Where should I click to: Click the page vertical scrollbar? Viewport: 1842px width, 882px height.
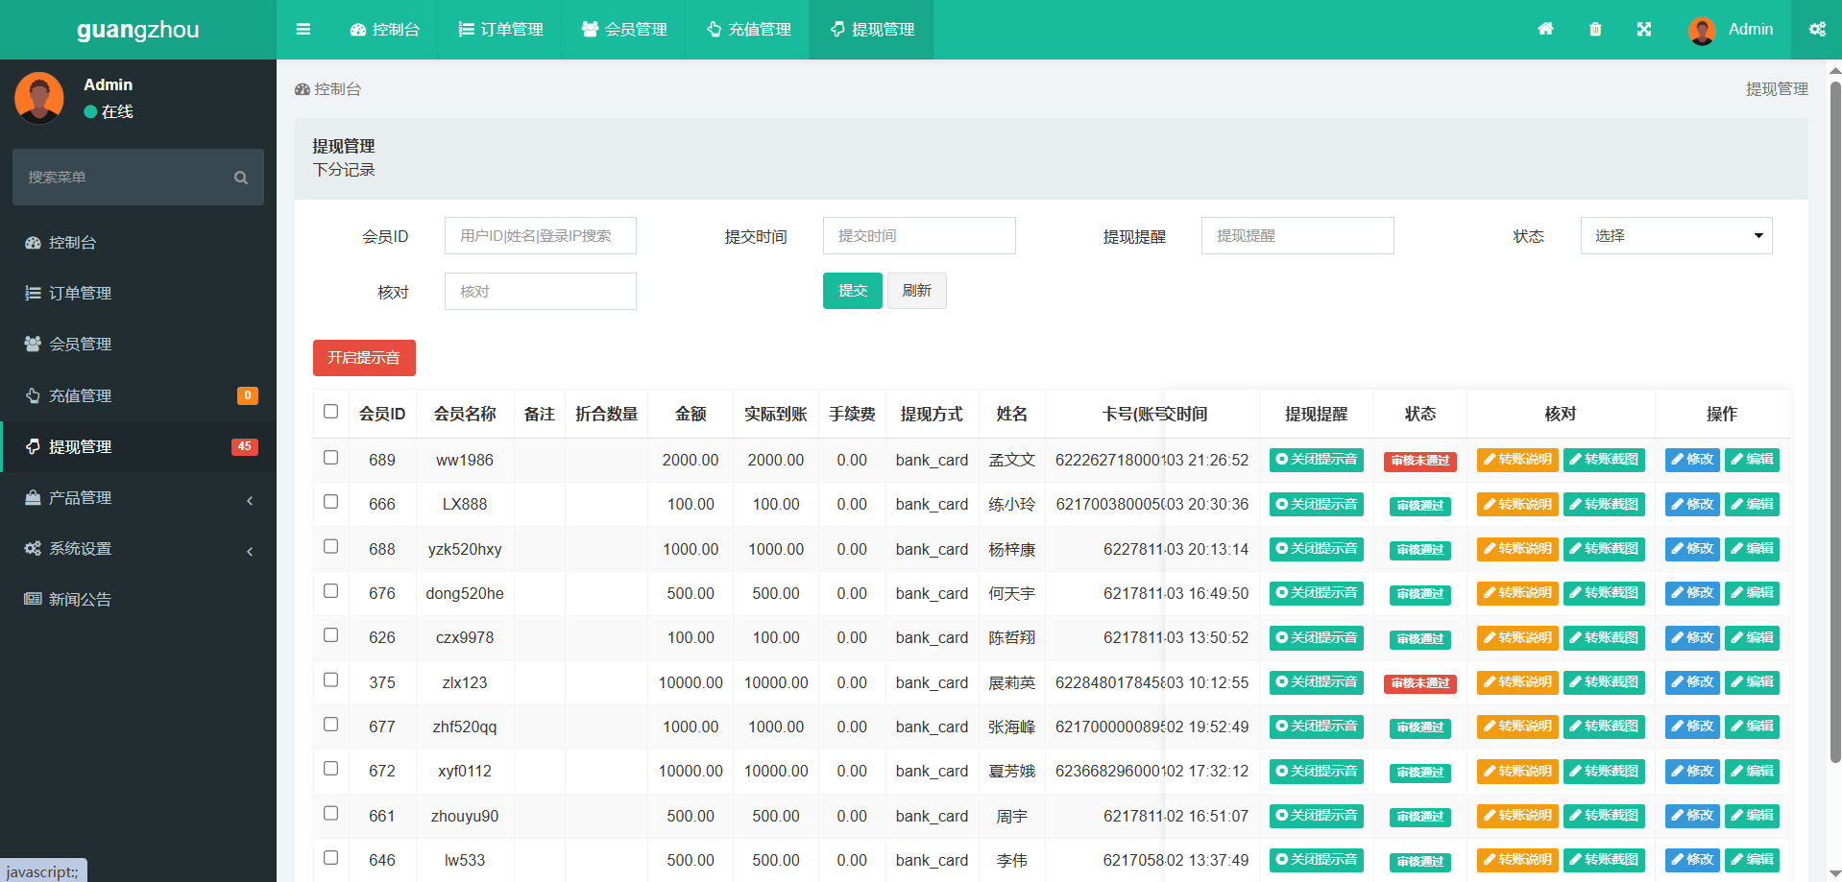(1835, 422)
